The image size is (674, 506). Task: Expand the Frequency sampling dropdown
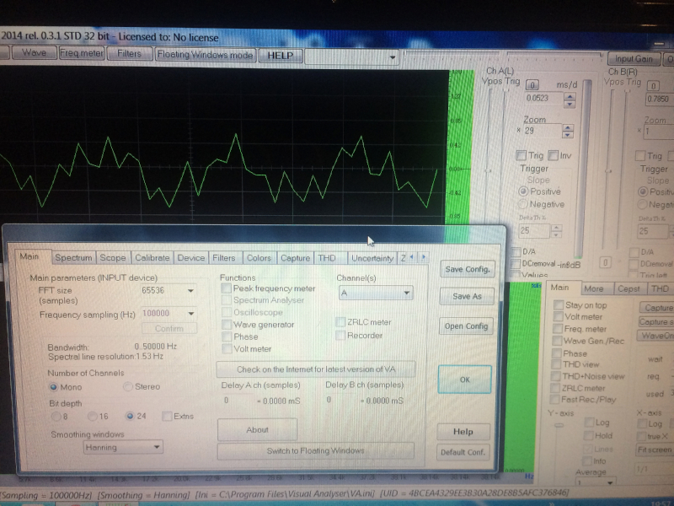pos(191,313)
